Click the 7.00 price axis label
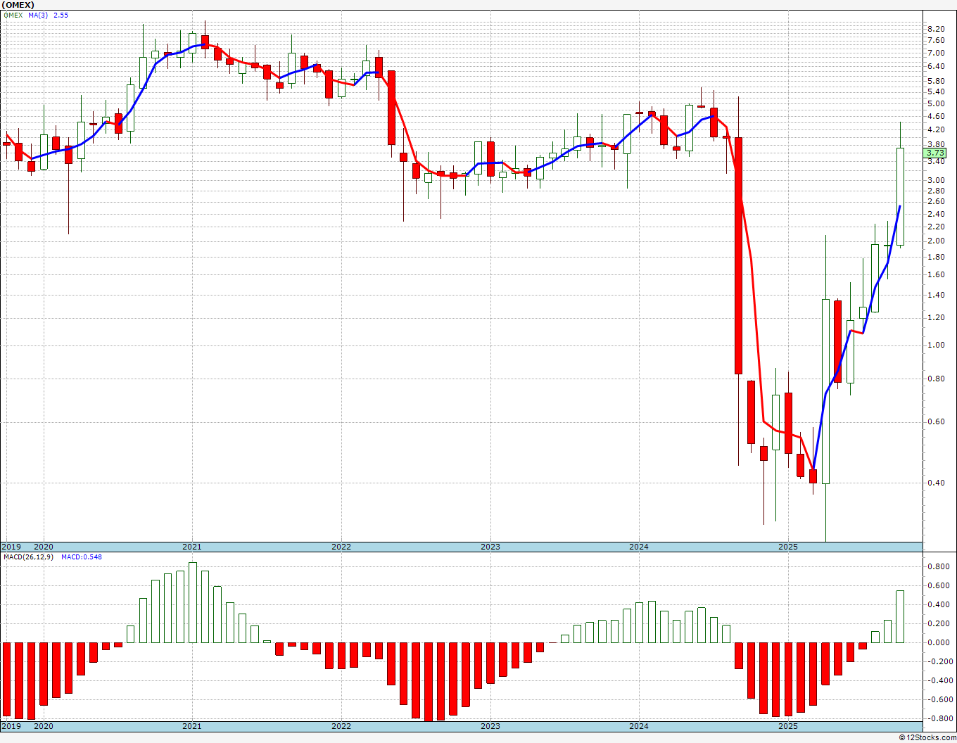The height and width of the screenshot is (743, 957). 936,53
